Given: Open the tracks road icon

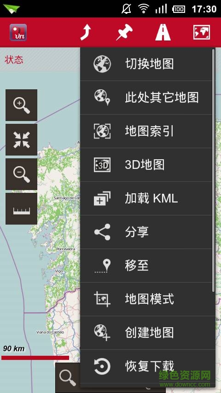Looking at the screenshot, I should tap(163, 32).
